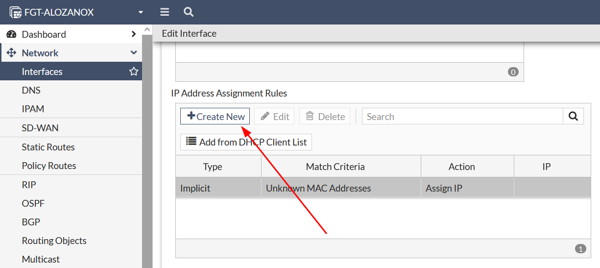This screenshot has width=600, height=268.
Task: Click the hamburger menu icon in top bar
Action: 165,12
